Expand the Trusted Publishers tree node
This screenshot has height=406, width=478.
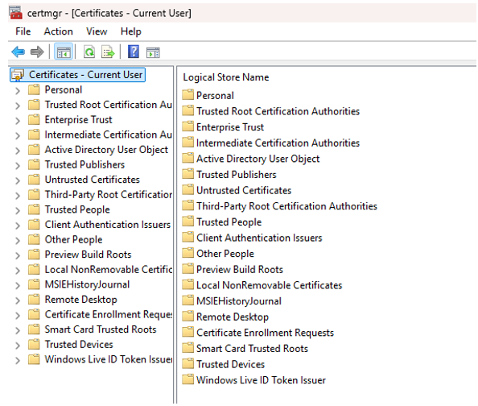pos(18,165)
